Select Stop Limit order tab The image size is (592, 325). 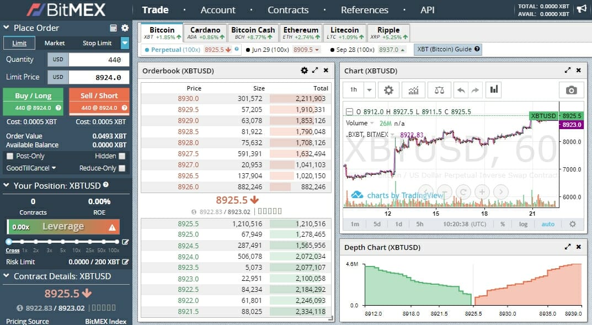coord(97,43)
